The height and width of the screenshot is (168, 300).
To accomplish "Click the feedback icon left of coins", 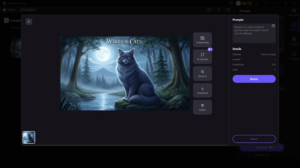I will [x=231, y=3].
